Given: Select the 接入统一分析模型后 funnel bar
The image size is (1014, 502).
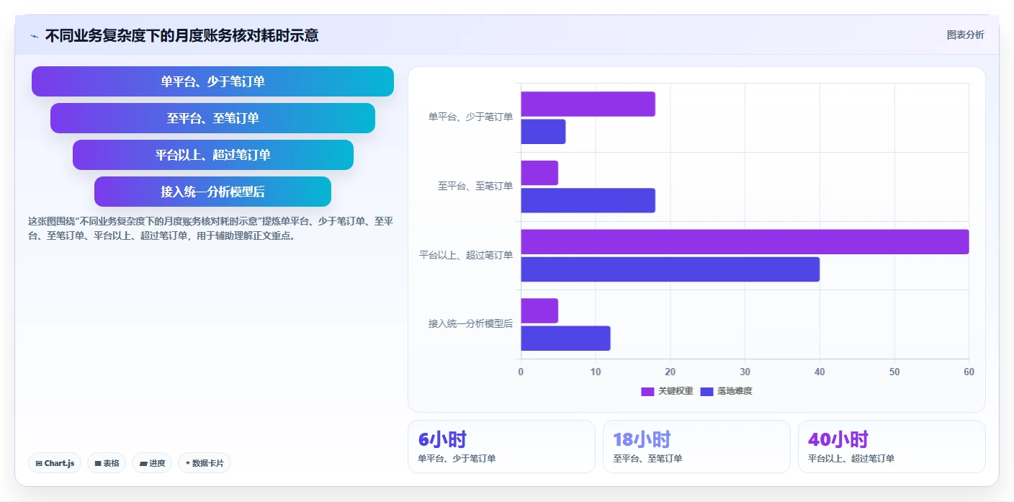Looking at the screenshot, I should pos(212,192).
